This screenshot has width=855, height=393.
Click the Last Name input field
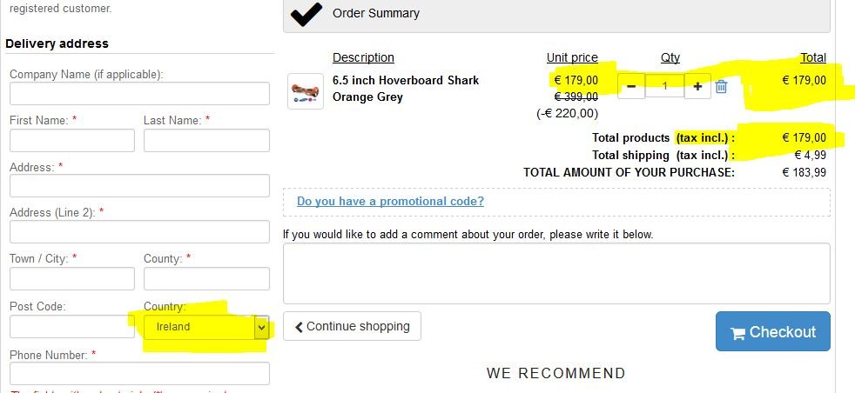[206, 140]
